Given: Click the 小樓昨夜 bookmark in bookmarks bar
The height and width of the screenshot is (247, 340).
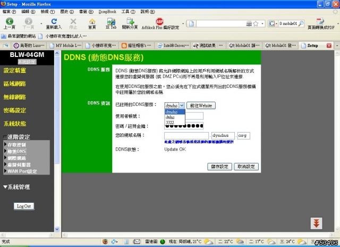Looking at the screenshot, I should click(x=64, y=36).
